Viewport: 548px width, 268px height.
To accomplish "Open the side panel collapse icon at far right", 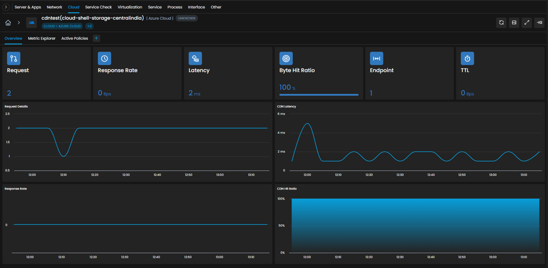I will pyautogui.click(x=539, y=23).
